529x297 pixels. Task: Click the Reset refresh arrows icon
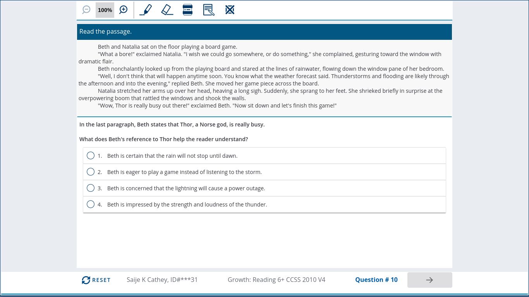pos(86,280)
